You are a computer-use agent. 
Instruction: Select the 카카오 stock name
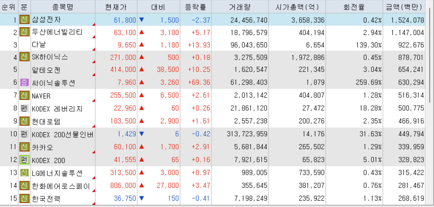42,147
